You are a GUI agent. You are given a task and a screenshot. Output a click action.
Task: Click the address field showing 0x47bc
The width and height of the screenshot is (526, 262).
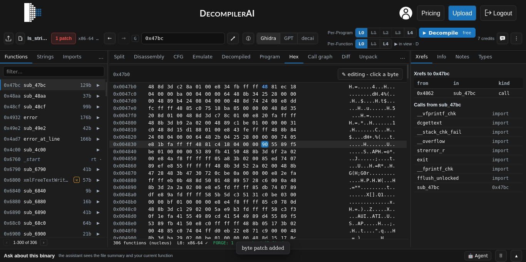183,38
